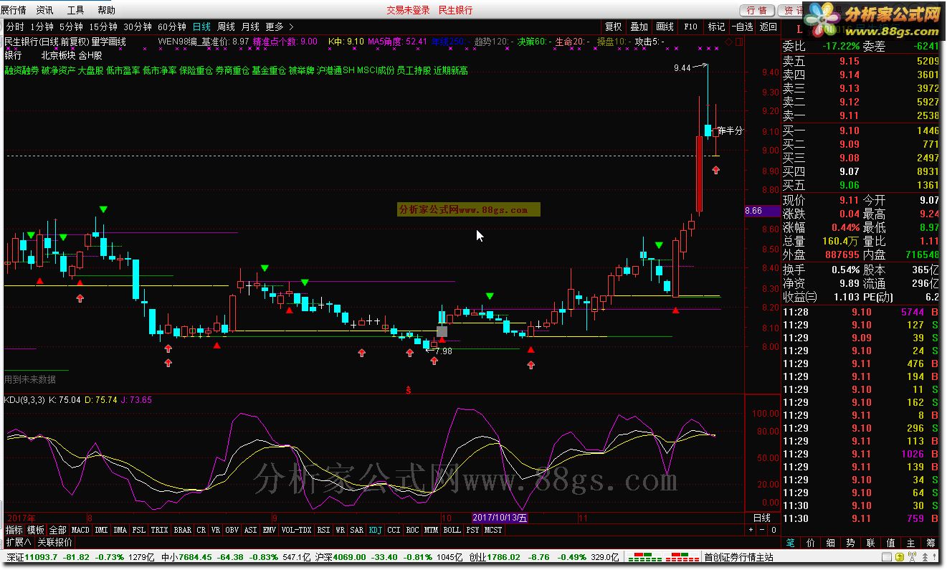Click the 复权 toolbar button
The height and width of the screenshot is (570, 947).
pyautogui.click(x=614, y=27)
